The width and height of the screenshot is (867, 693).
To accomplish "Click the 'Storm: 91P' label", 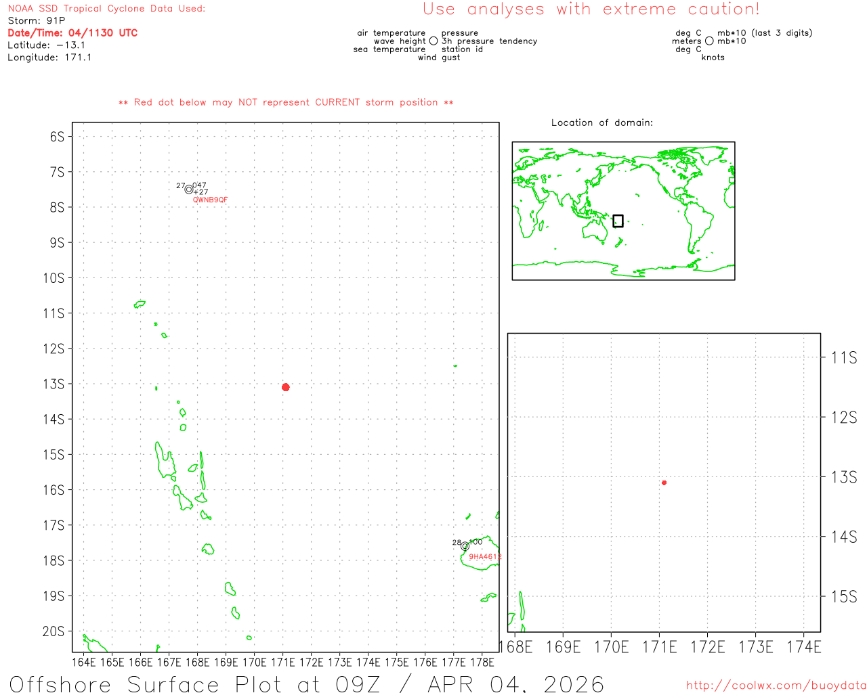I will coord(37,20).
